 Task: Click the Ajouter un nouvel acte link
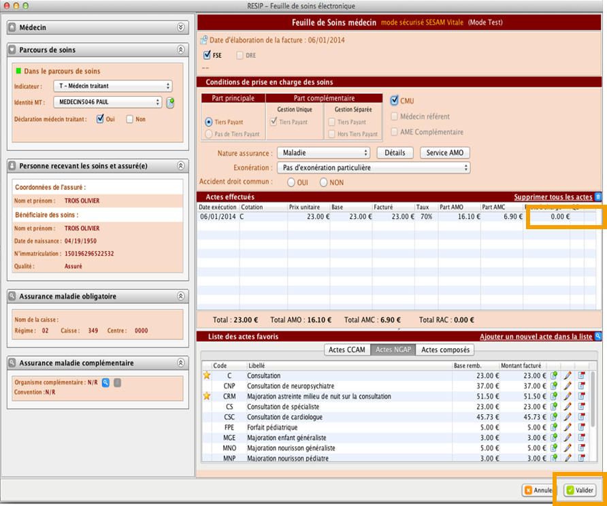[x=536, y=336]
